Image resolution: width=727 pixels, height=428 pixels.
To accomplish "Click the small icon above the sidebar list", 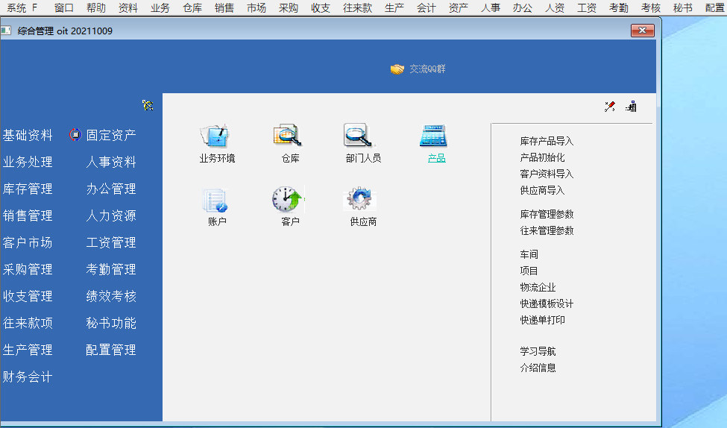I will click(x=148, y=105).
